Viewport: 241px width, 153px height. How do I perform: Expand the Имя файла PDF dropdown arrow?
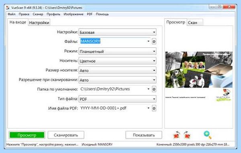pos(148,108)
